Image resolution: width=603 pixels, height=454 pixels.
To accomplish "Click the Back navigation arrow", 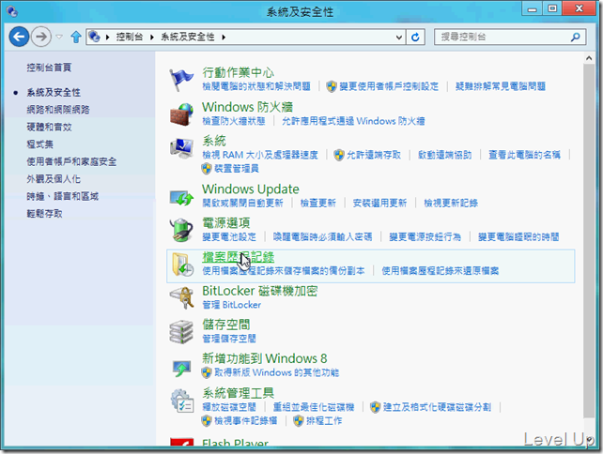I will tap(19, 37).
